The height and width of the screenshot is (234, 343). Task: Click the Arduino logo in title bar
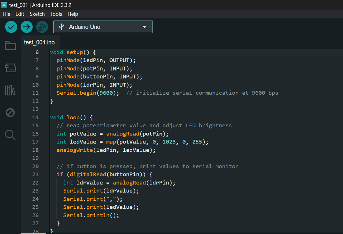coord(4,5)
